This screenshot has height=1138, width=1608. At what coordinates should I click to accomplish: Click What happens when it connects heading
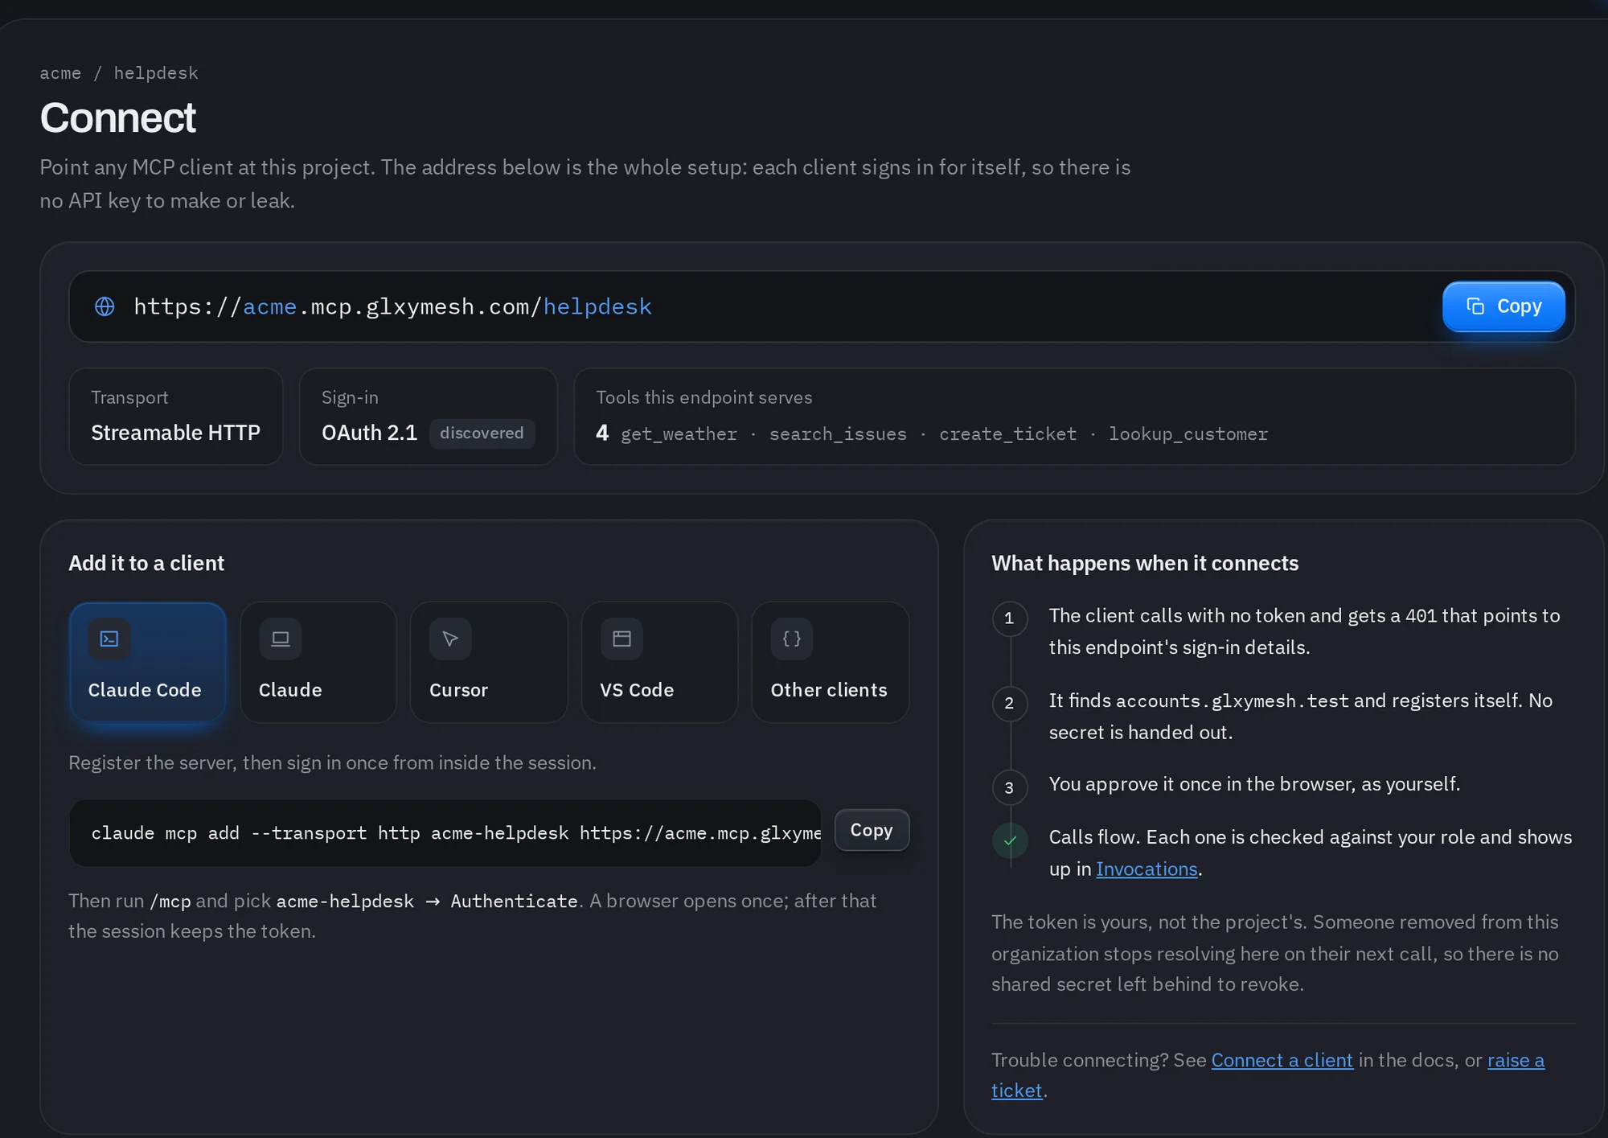[1145, 563]
